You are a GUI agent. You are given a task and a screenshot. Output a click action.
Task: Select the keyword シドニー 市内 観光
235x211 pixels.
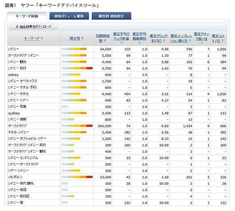21,183
